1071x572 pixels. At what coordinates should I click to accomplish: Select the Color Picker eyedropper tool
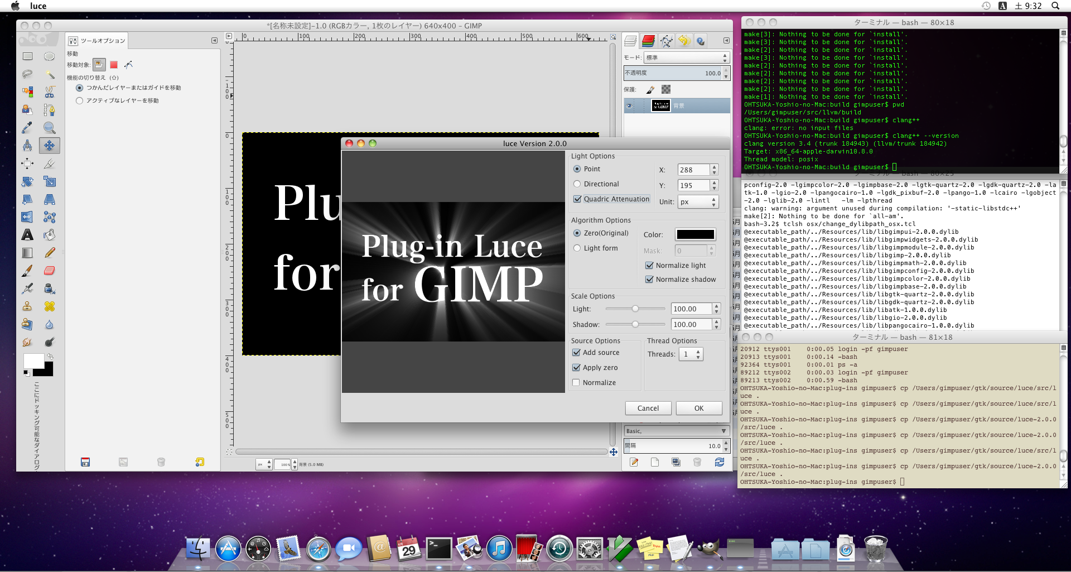27,128
